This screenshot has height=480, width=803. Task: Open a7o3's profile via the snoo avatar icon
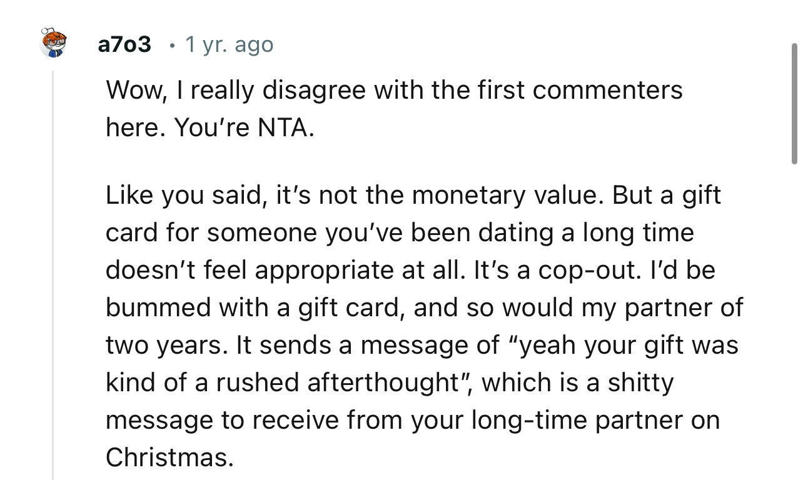point(53,44)
